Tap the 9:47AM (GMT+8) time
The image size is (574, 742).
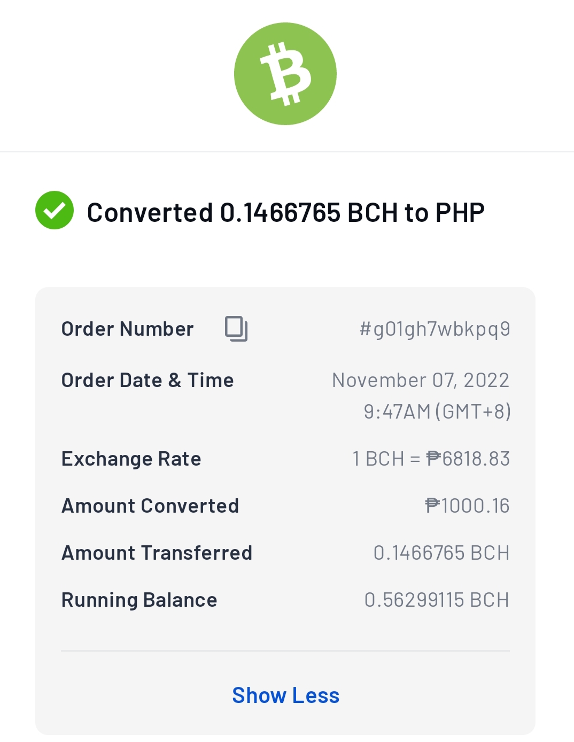point(437,412)
